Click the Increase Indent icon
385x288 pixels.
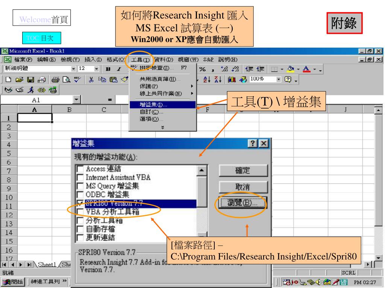point(260,69)
